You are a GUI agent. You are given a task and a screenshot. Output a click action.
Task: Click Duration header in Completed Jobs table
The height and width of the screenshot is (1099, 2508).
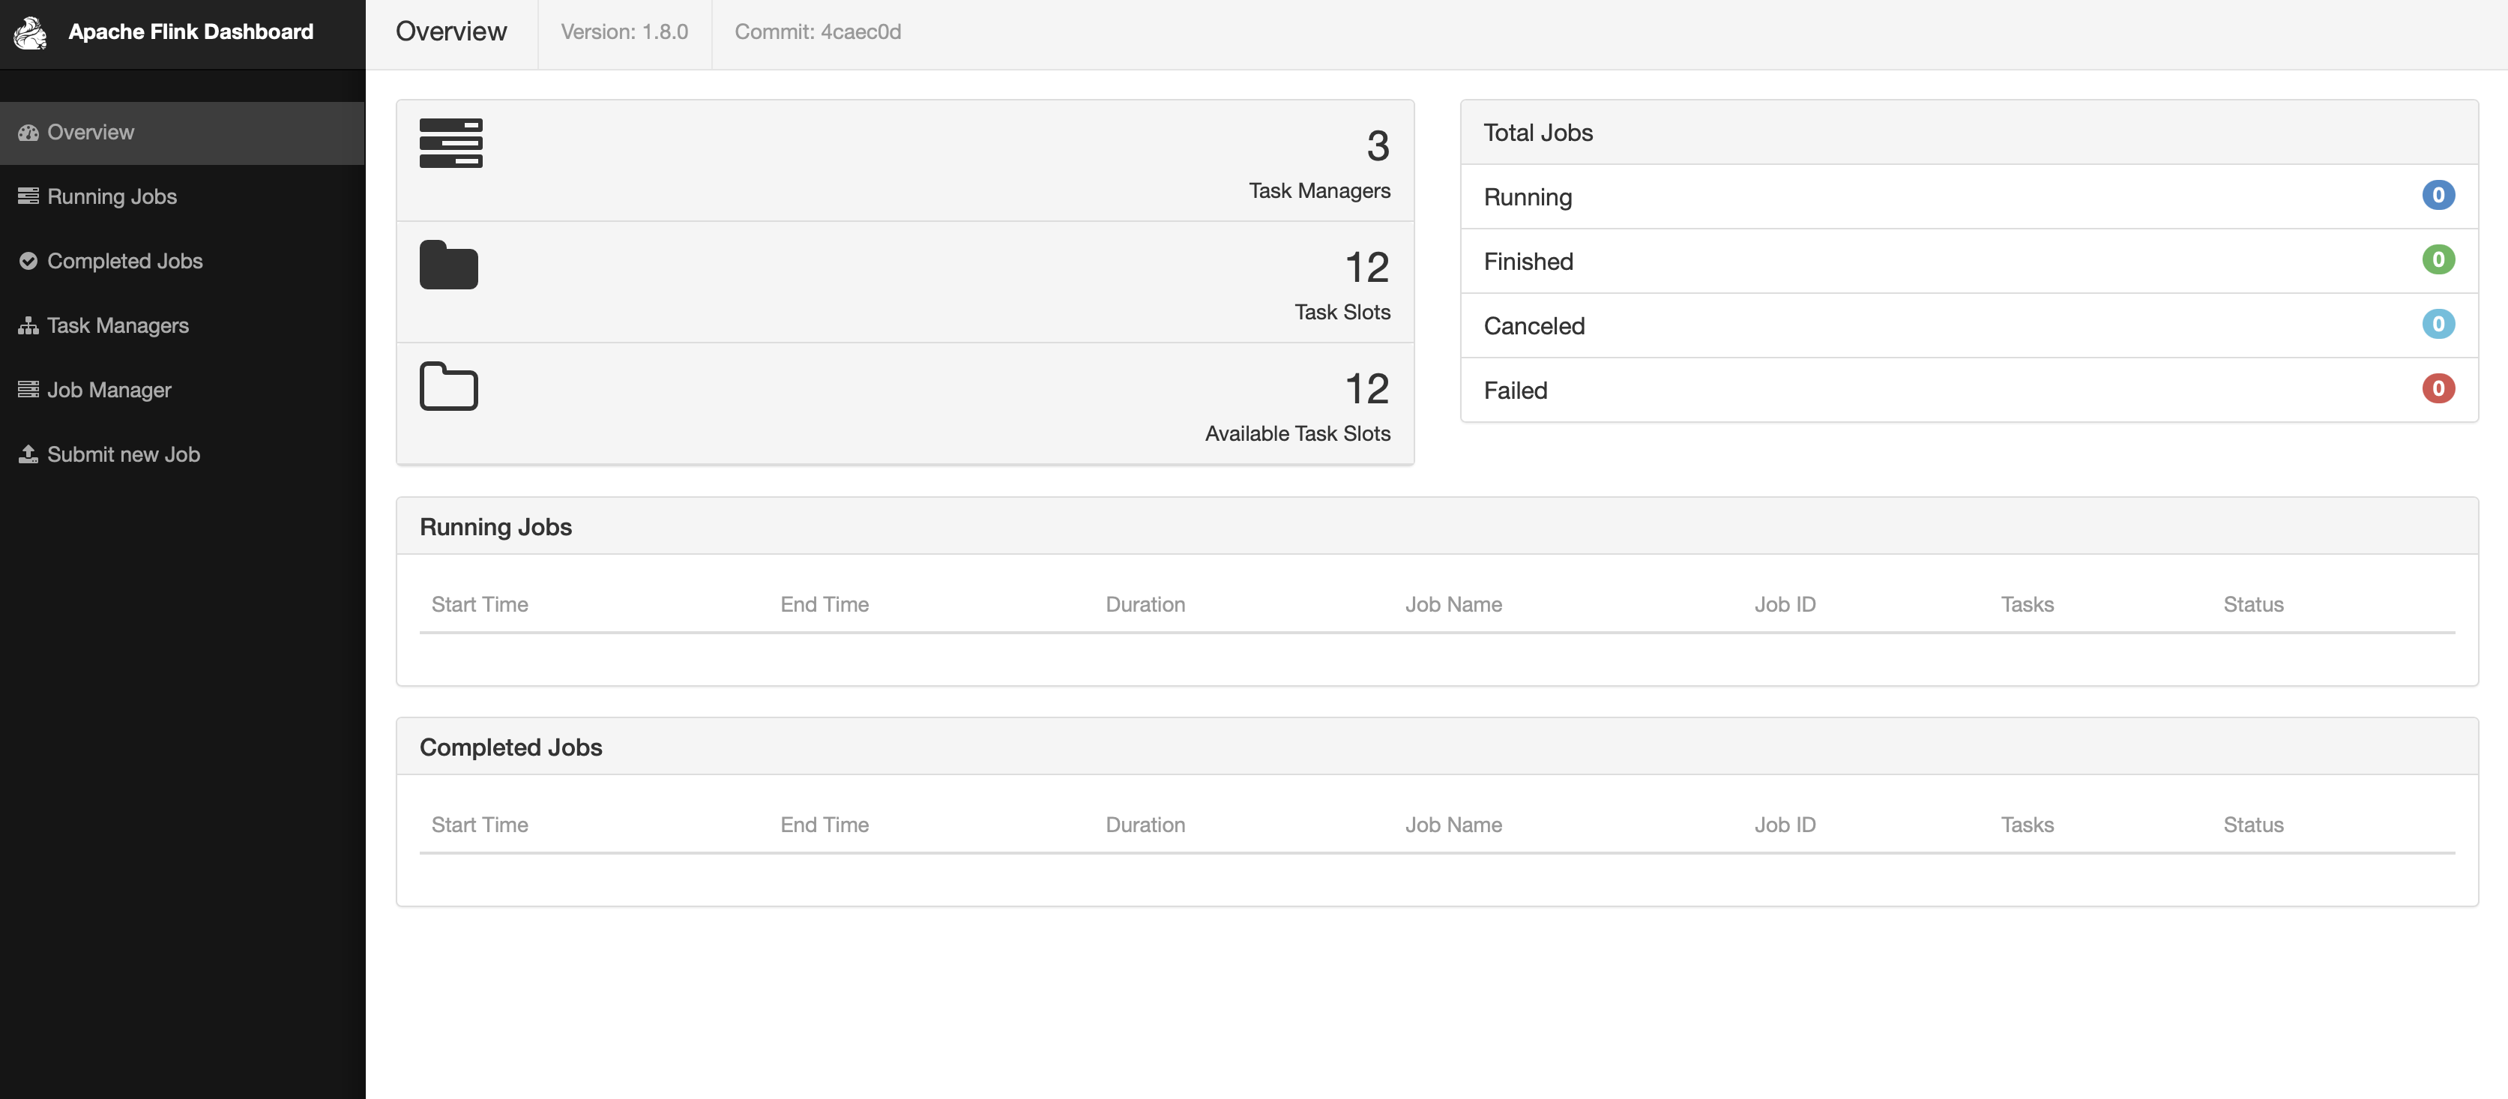coord(1145,825)
